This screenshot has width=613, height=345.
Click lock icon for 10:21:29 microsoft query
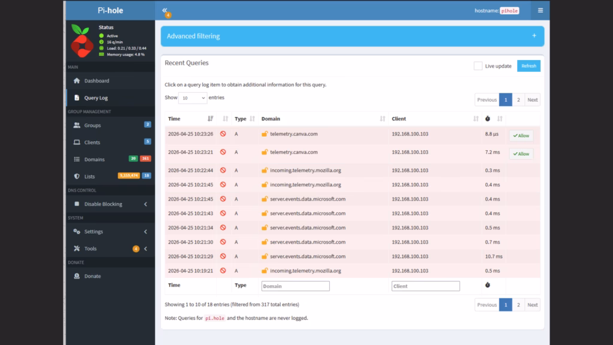(265, 256)
